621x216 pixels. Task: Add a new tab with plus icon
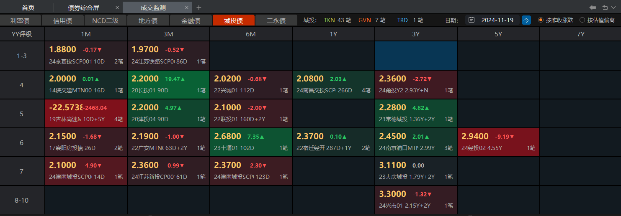click(199, 8)
